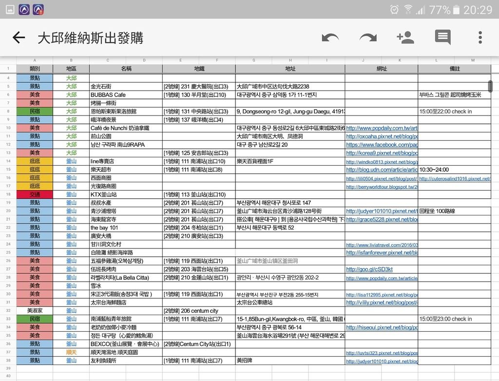The width and height of the screenshot is (499, 381).
Task: Select the '[2號線] 206 centum city' cell
Action: click(x=199, y=310)
